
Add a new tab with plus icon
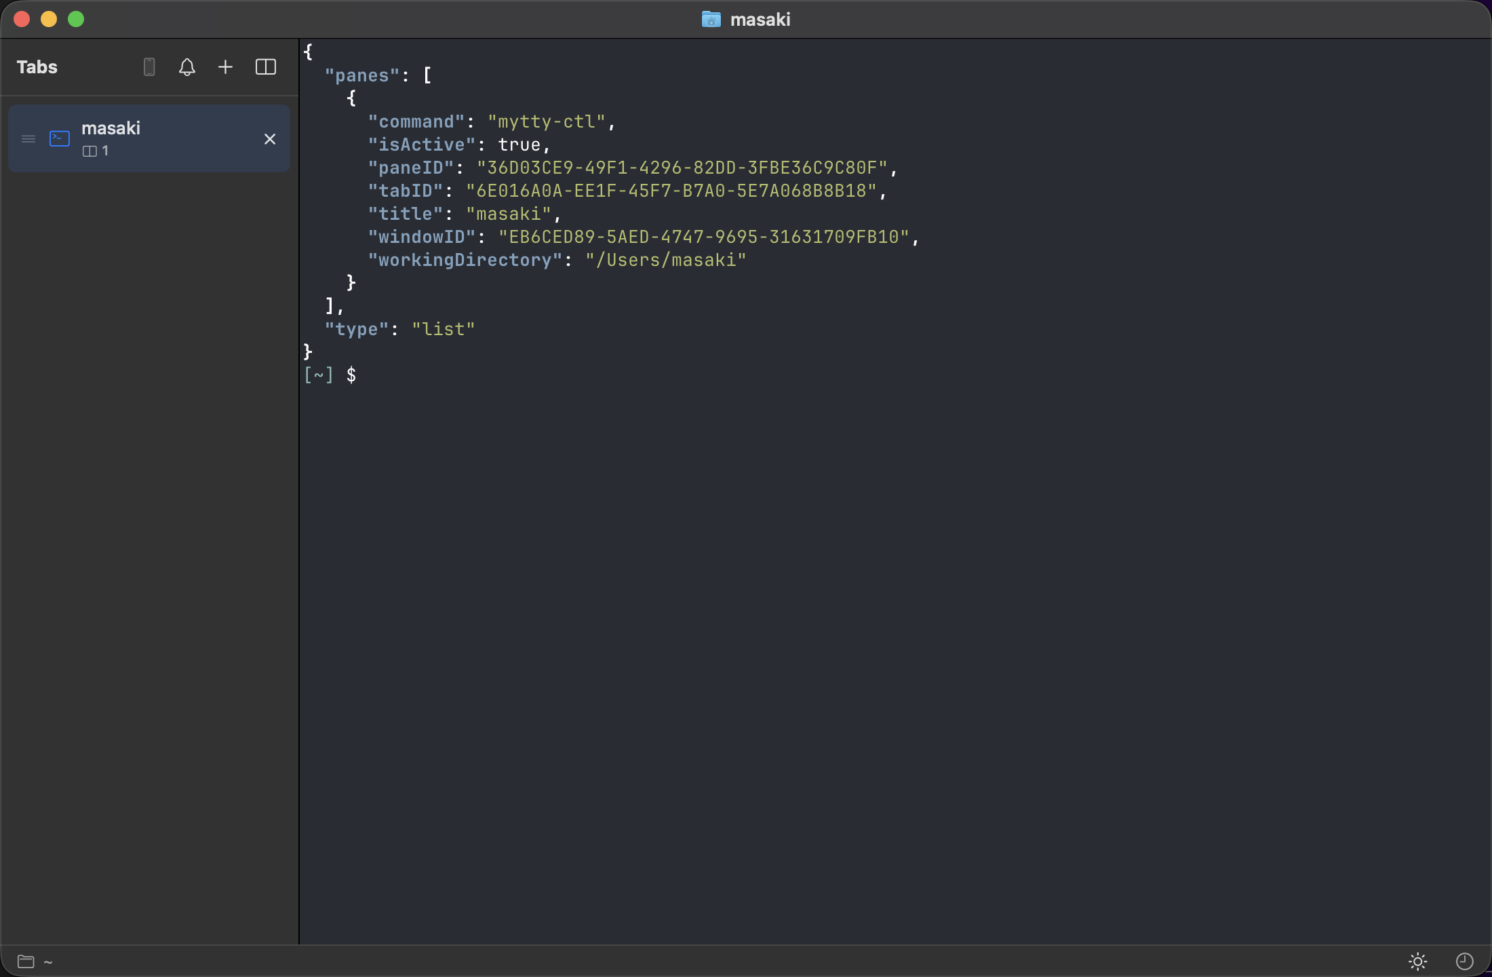pyautogui.click(x=225, y=67)
